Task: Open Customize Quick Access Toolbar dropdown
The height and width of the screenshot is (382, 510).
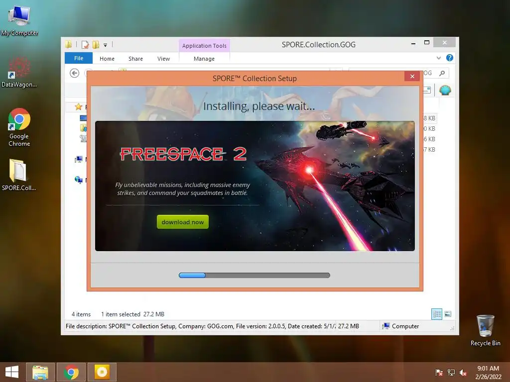Action: click(106, 45)
